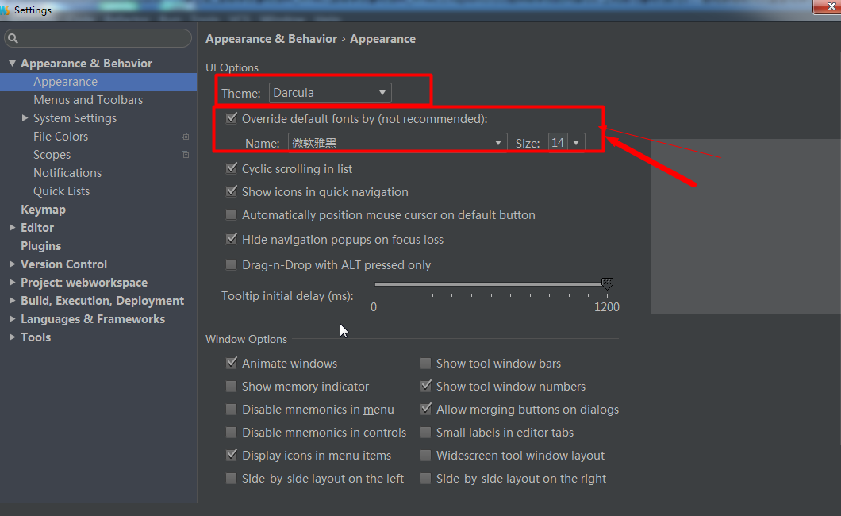Enable Show tool window bars
The height and width of the screenshot is (516, 841).
[425, 363]
